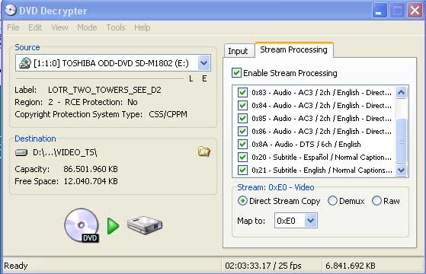Select Direct Stream Copy option
This screenshot has width=426, height=274.
(242, 201)
